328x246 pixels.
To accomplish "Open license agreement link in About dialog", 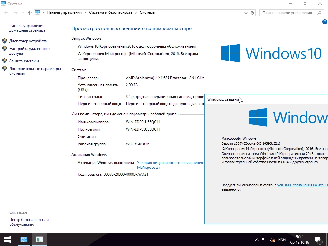I will [x=302, y=185].
